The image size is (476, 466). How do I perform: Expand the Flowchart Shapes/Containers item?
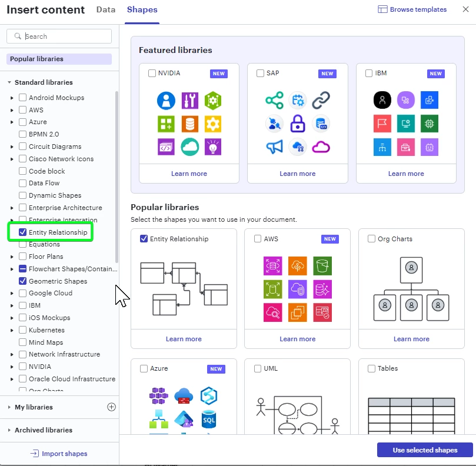point(12,269)
